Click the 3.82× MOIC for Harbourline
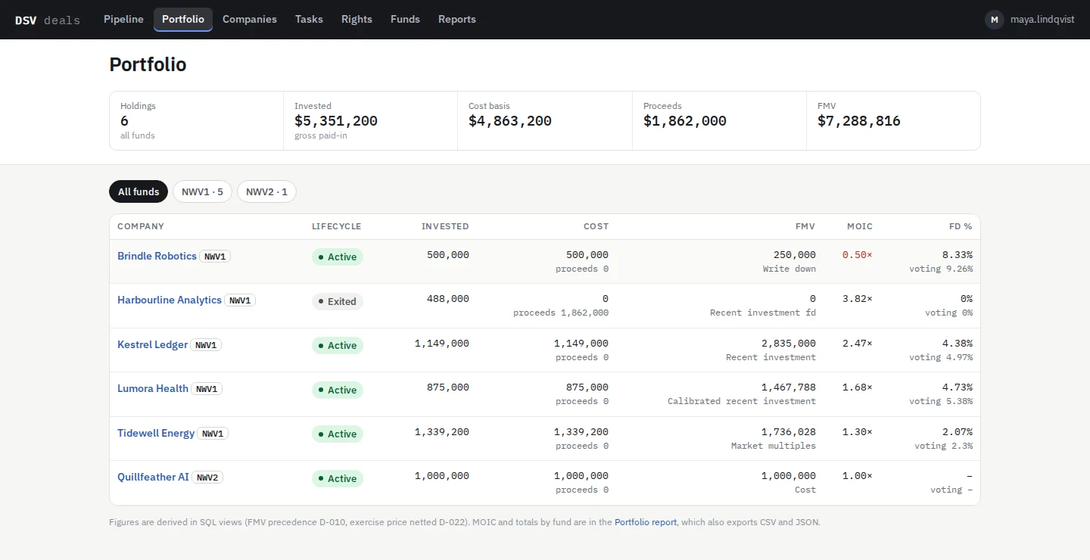The image size is (1090, 560). [858, 299]
